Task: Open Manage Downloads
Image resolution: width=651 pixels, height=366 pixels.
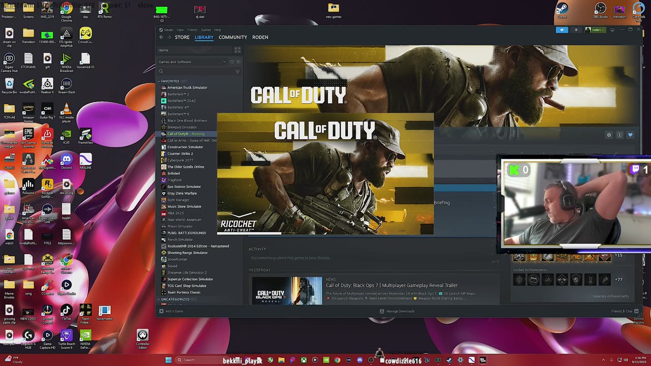Action: coord(397,311)
